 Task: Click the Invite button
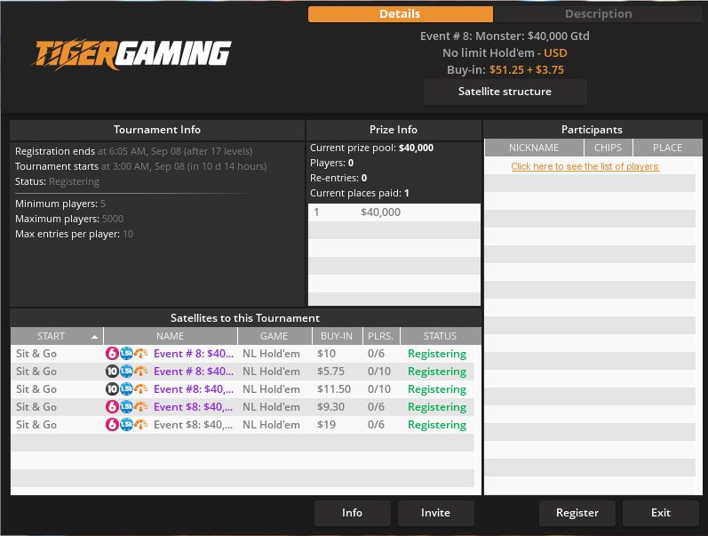click(435, 513)
